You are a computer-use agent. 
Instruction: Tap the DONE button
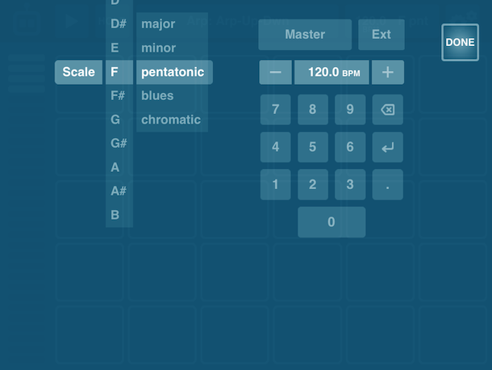(460, 42)
